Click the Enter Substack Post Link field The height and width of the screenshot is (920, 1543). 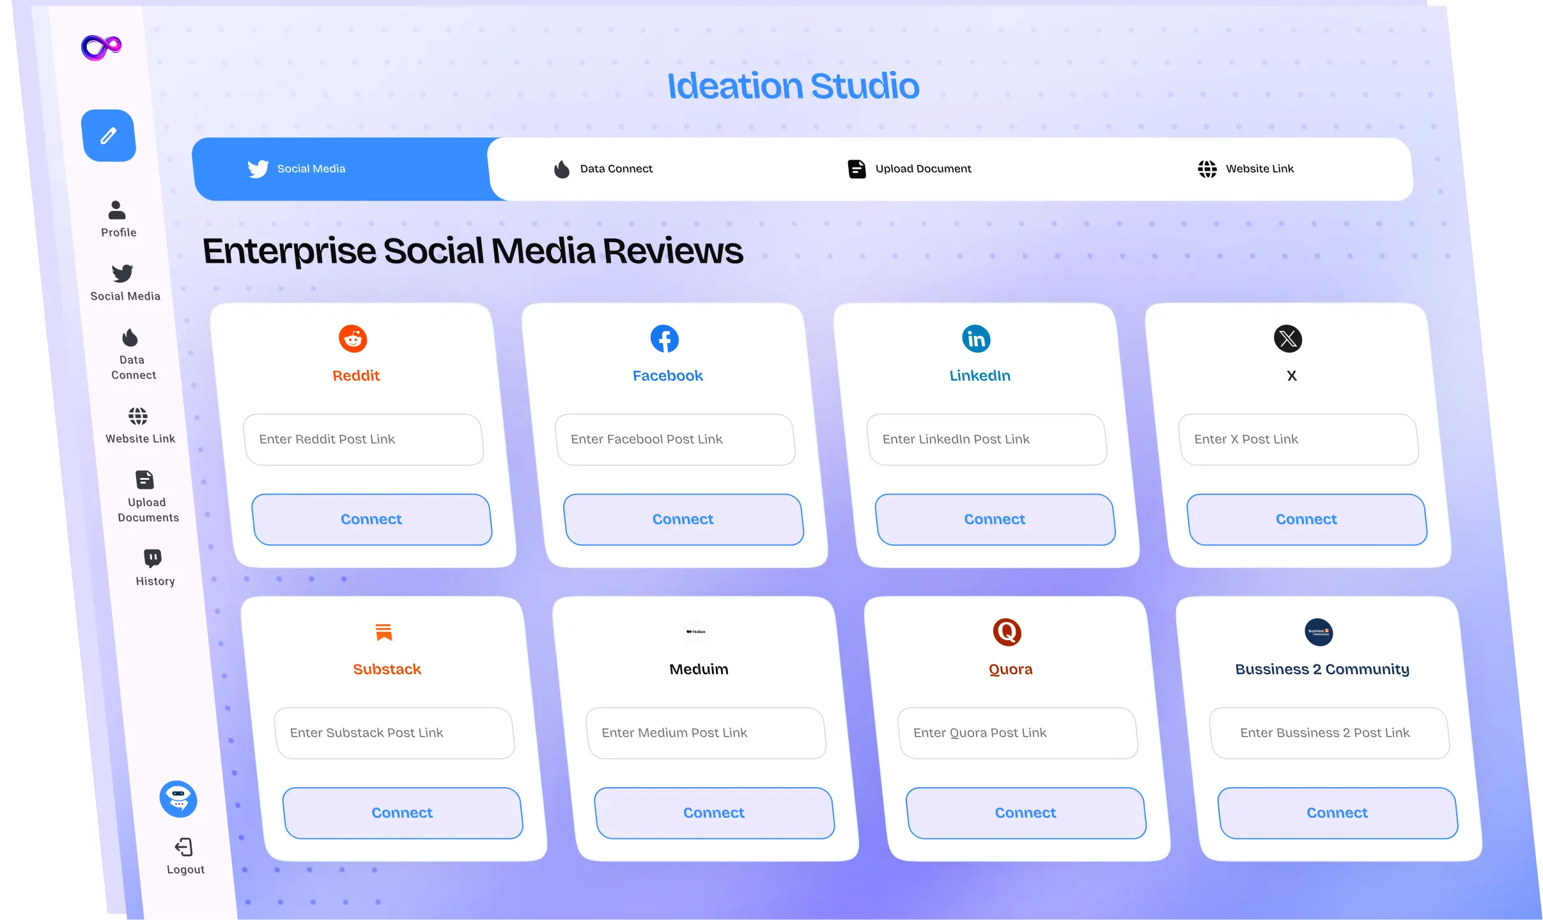pos(394,733)
